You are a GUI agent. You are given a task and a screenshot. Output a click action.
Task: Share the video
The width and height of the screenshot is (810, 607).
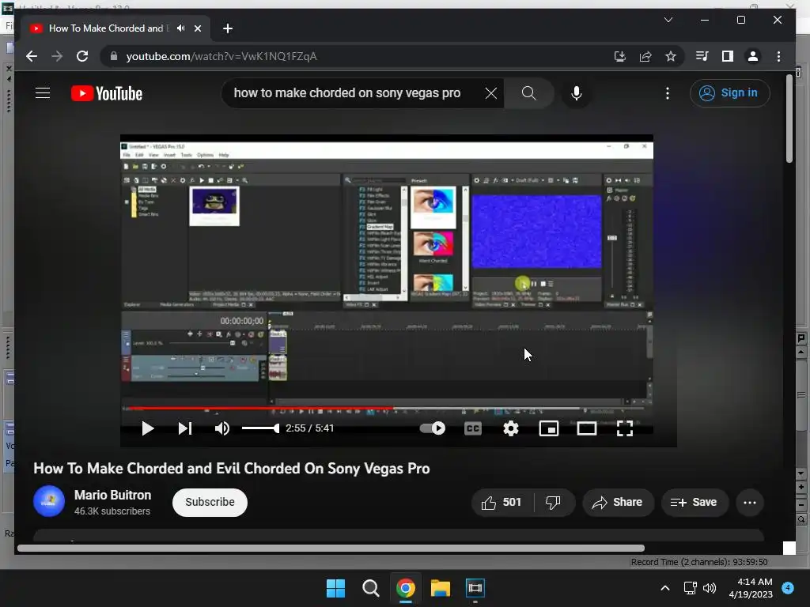point(618,502)
